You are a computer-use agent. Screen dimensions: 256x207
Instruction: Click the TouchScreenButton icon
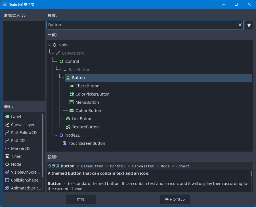pos(65,143)
